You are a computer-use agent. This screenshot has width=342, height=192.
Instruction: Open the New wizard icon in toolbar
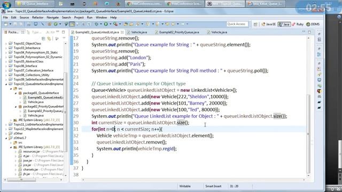click(x=6, y=24)
